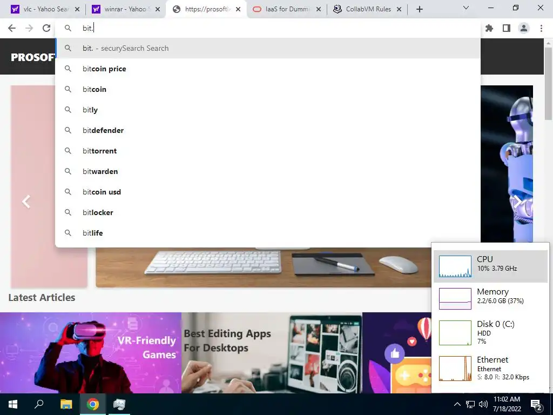Close the IaaS for Dummies tab
This screenshot has height=415, width=553.
point(319,10)
